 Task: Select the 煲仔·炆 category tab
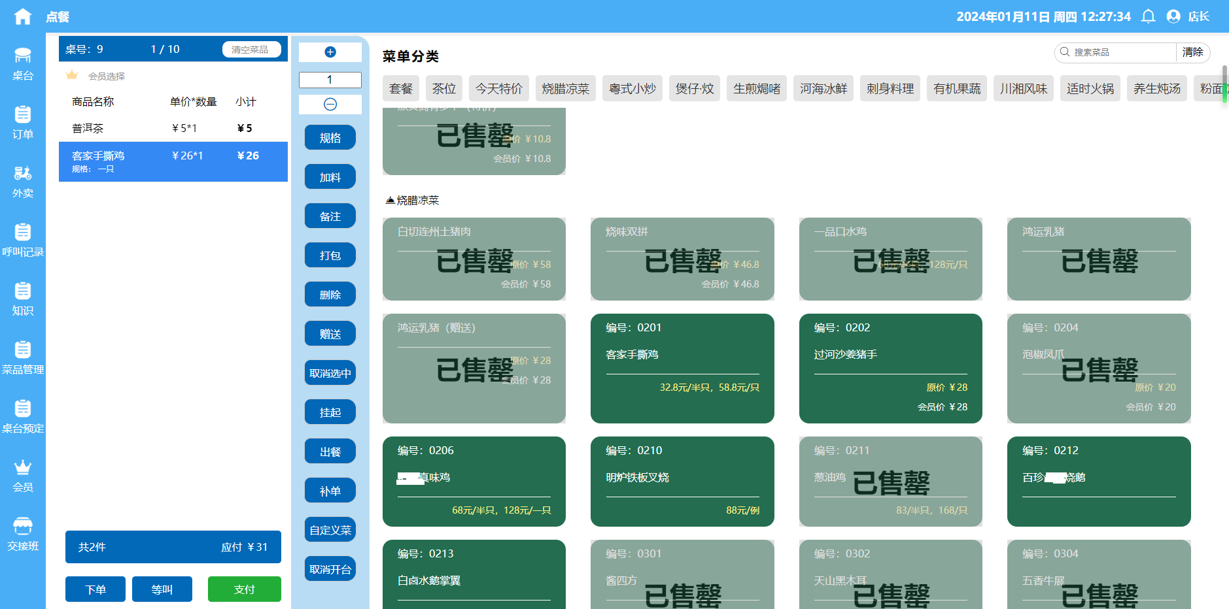click(695, 88)
